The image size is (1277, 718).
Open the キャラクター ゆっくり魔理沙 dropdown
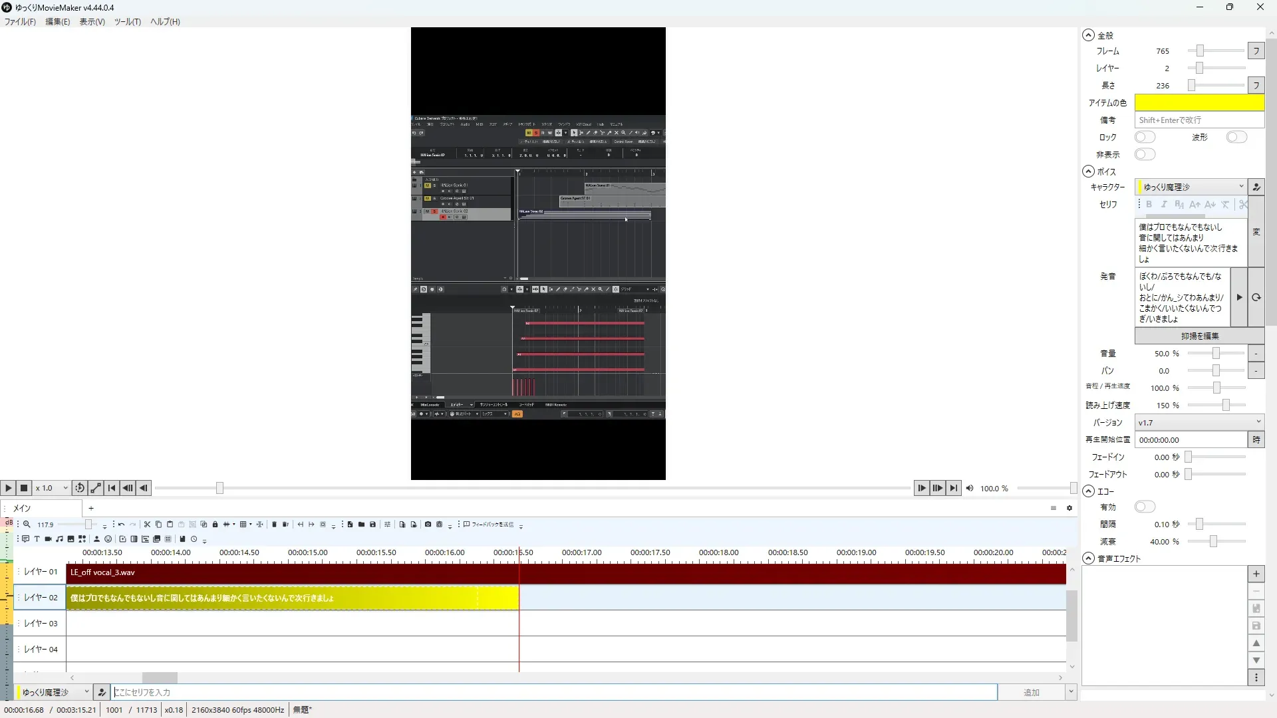click(x=1190, y=187)
